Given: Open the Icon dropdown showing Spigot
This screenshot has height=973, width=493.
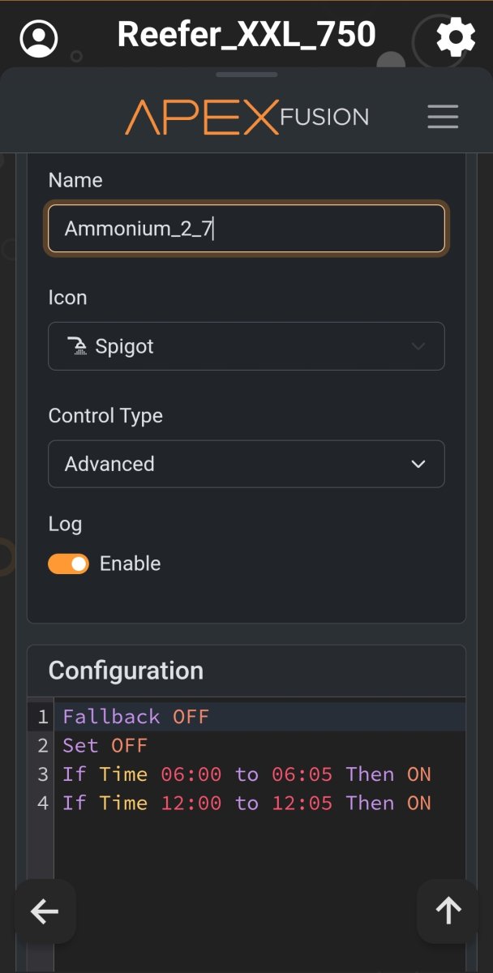Looking at the screenshot, I should 246,346.
